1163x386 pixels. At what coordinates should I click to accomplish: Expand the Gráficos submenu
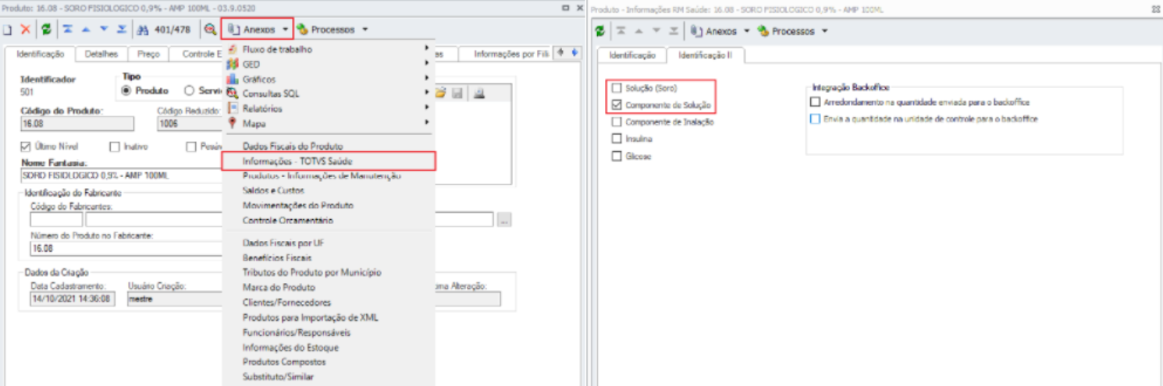[x=328, y=79]
